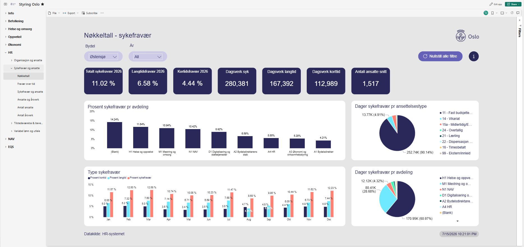Select legend item 11 - Fast budsjette...

coord(456,113)
